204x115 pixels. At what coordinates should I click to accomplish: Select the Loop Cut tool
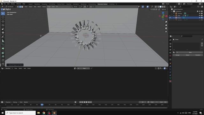(x=3, y=60)
